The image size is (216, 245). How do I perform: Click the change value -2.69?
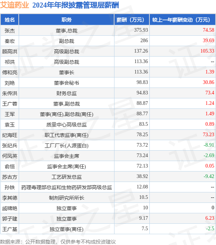click(x=209, y=155)
